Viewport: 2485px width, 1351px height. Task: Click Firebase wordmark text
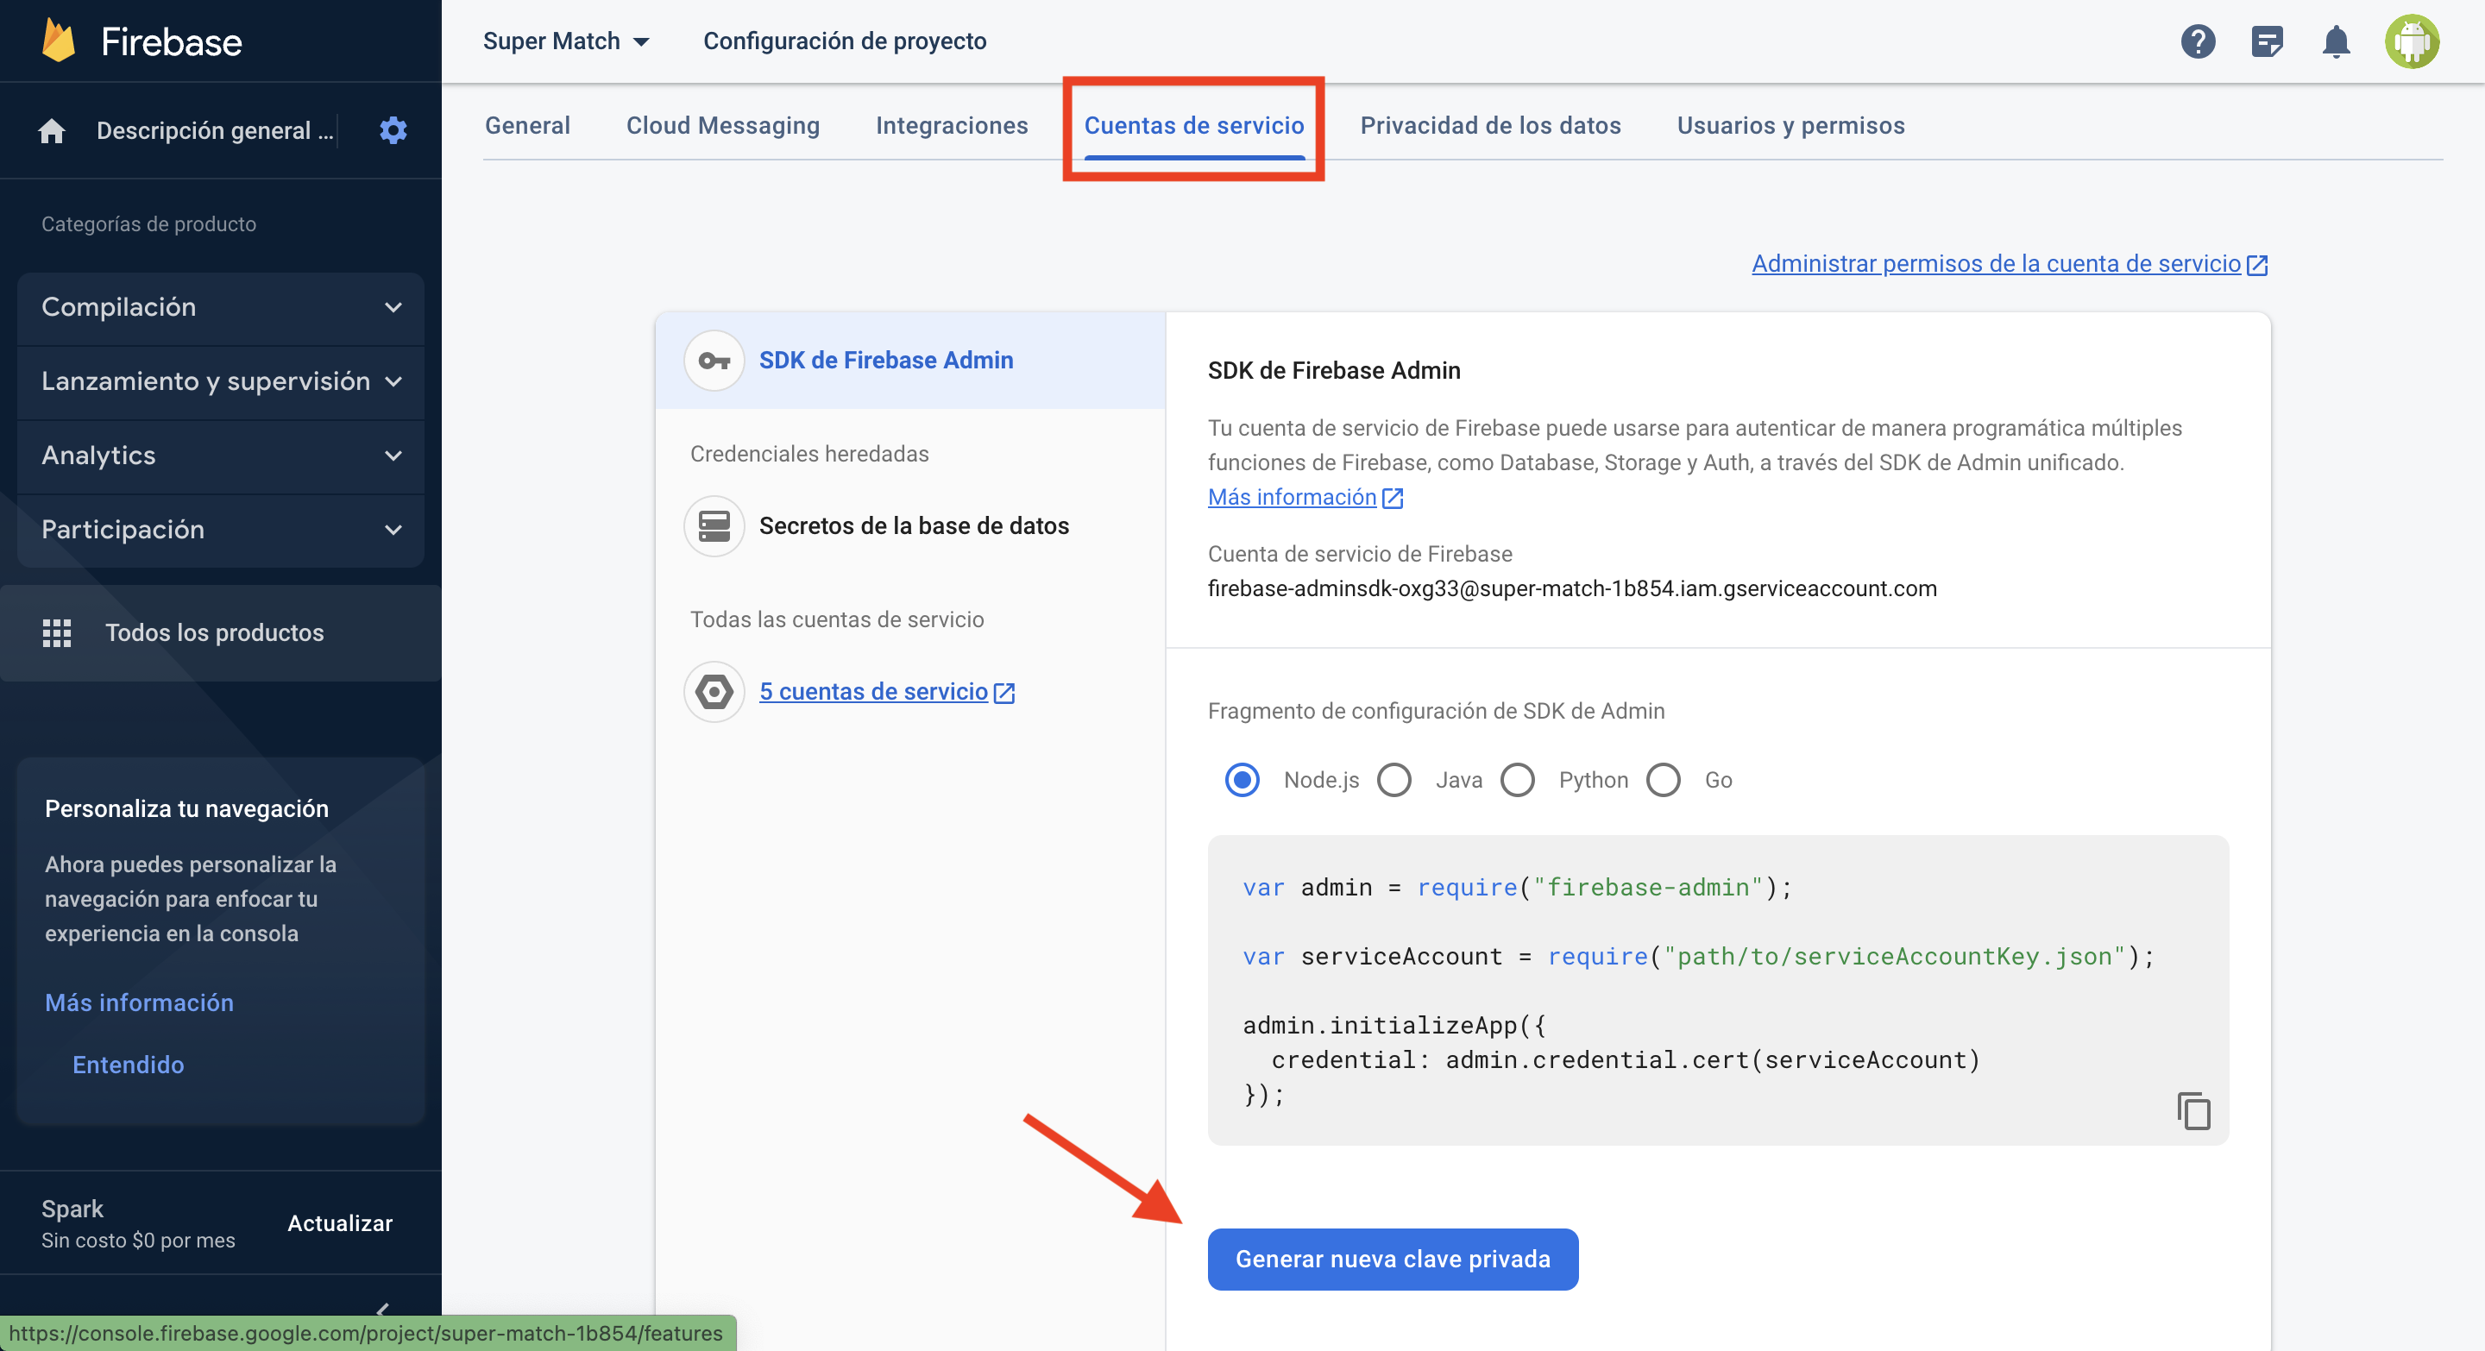pyautogui.click(x=171, y=41)
